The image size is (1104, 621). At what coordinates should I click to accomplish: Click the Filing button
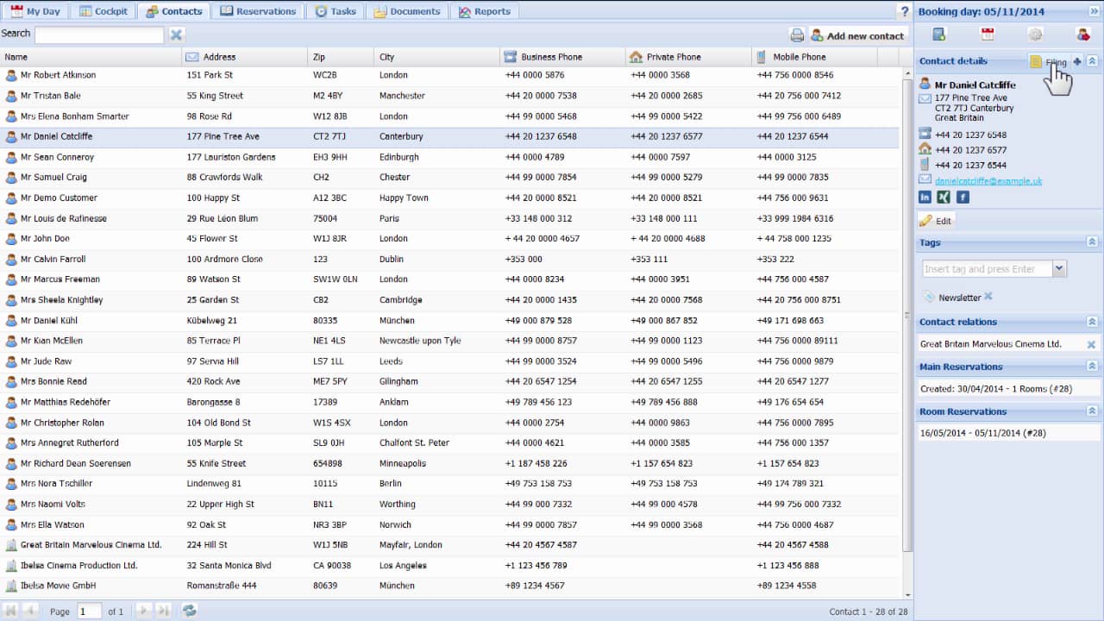coord(1048,62)
